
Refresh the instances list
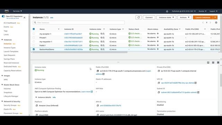click(x=138, y=17)
